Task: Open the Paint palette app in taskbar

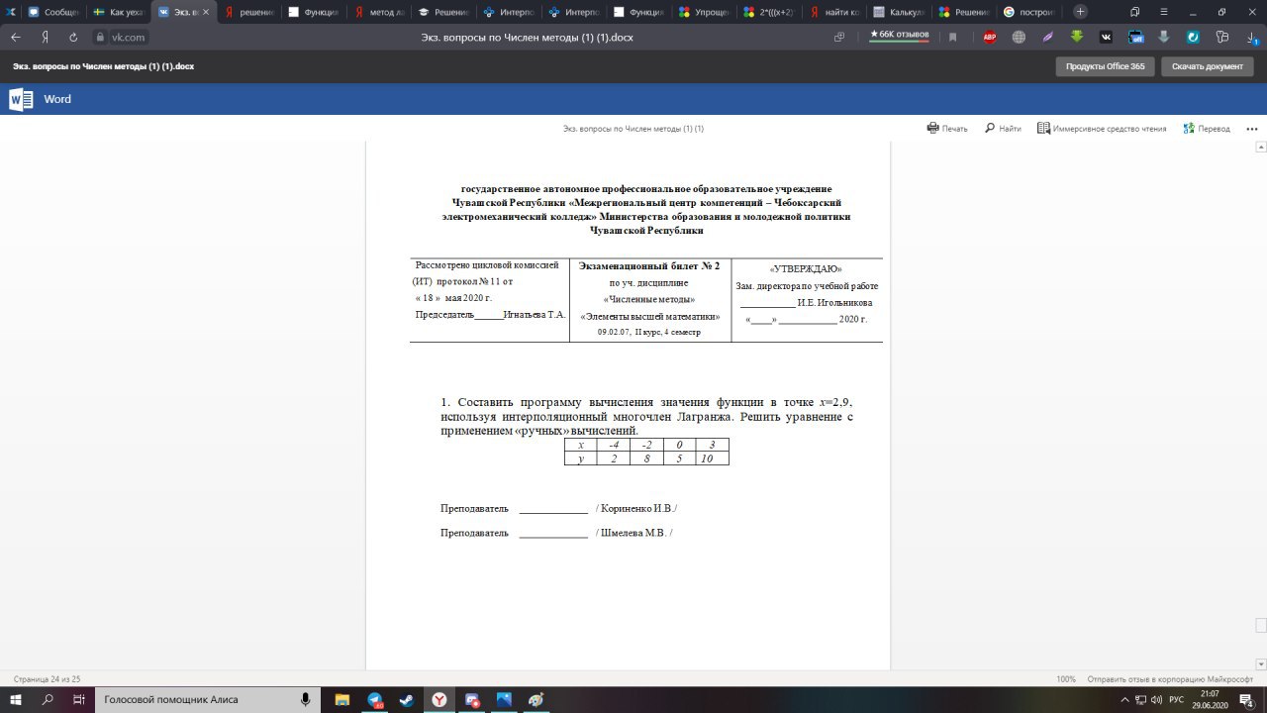Action: [x=536, y=699]
